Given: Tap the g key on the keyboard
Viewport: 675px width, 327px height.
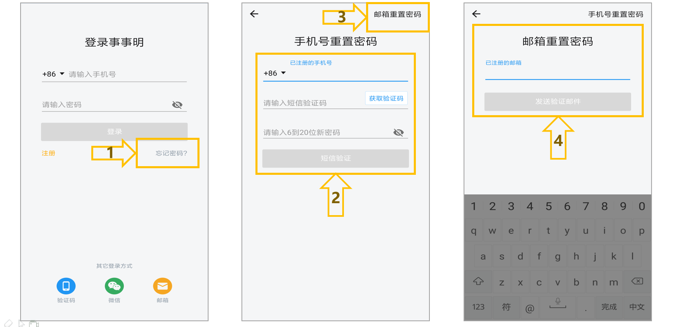Looking at the screenshot, I should [558, 256].
